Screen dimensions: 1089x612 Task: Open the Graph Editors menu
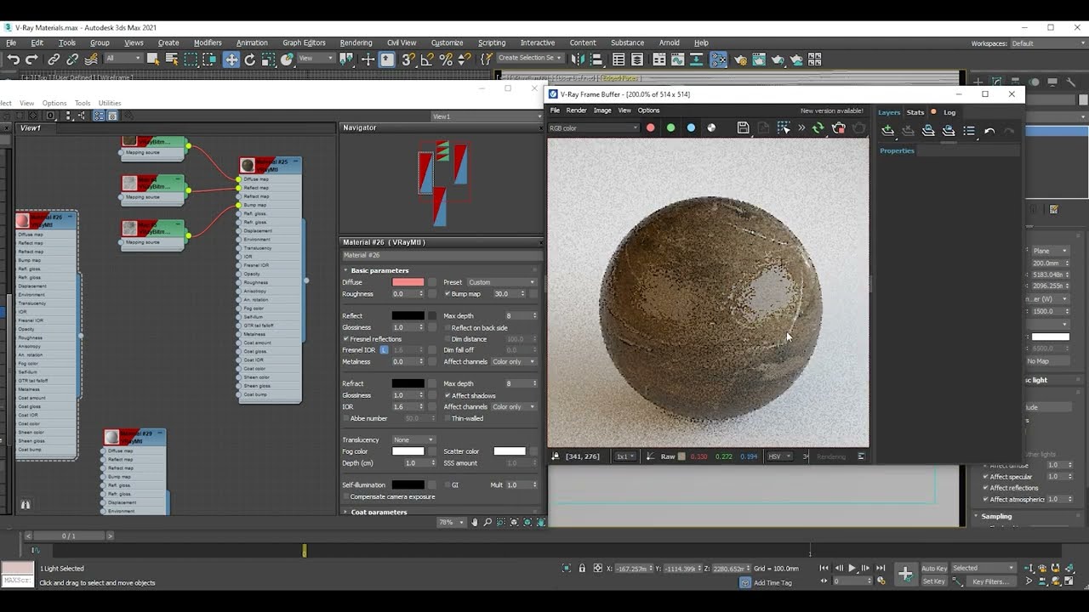(x=304, y=42)
